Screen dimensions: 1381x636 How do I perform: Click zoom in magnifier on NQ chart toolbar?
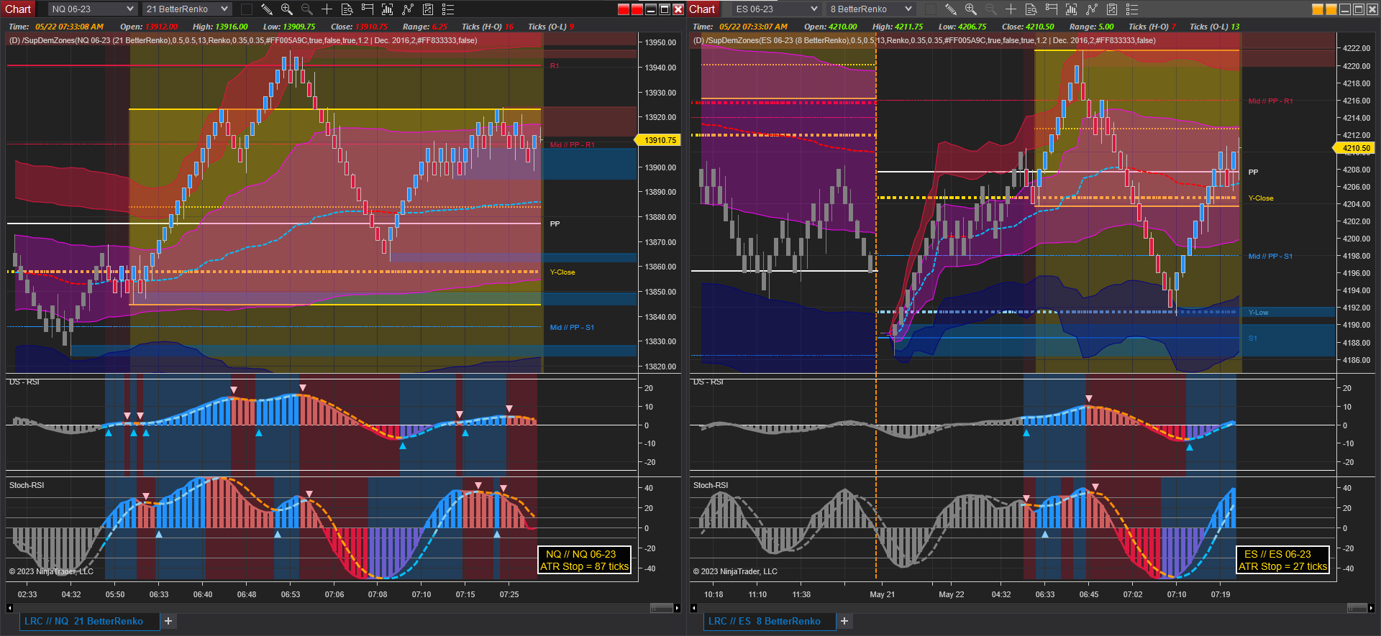pos(286,9)
